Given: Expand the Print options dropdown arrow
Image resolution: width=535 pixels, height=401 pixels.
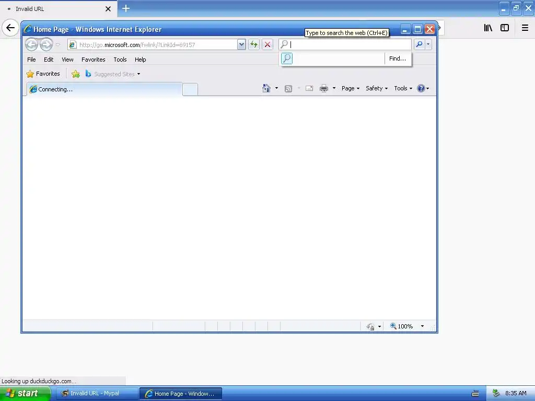Looking at the screenshot, I should [334, 88].
